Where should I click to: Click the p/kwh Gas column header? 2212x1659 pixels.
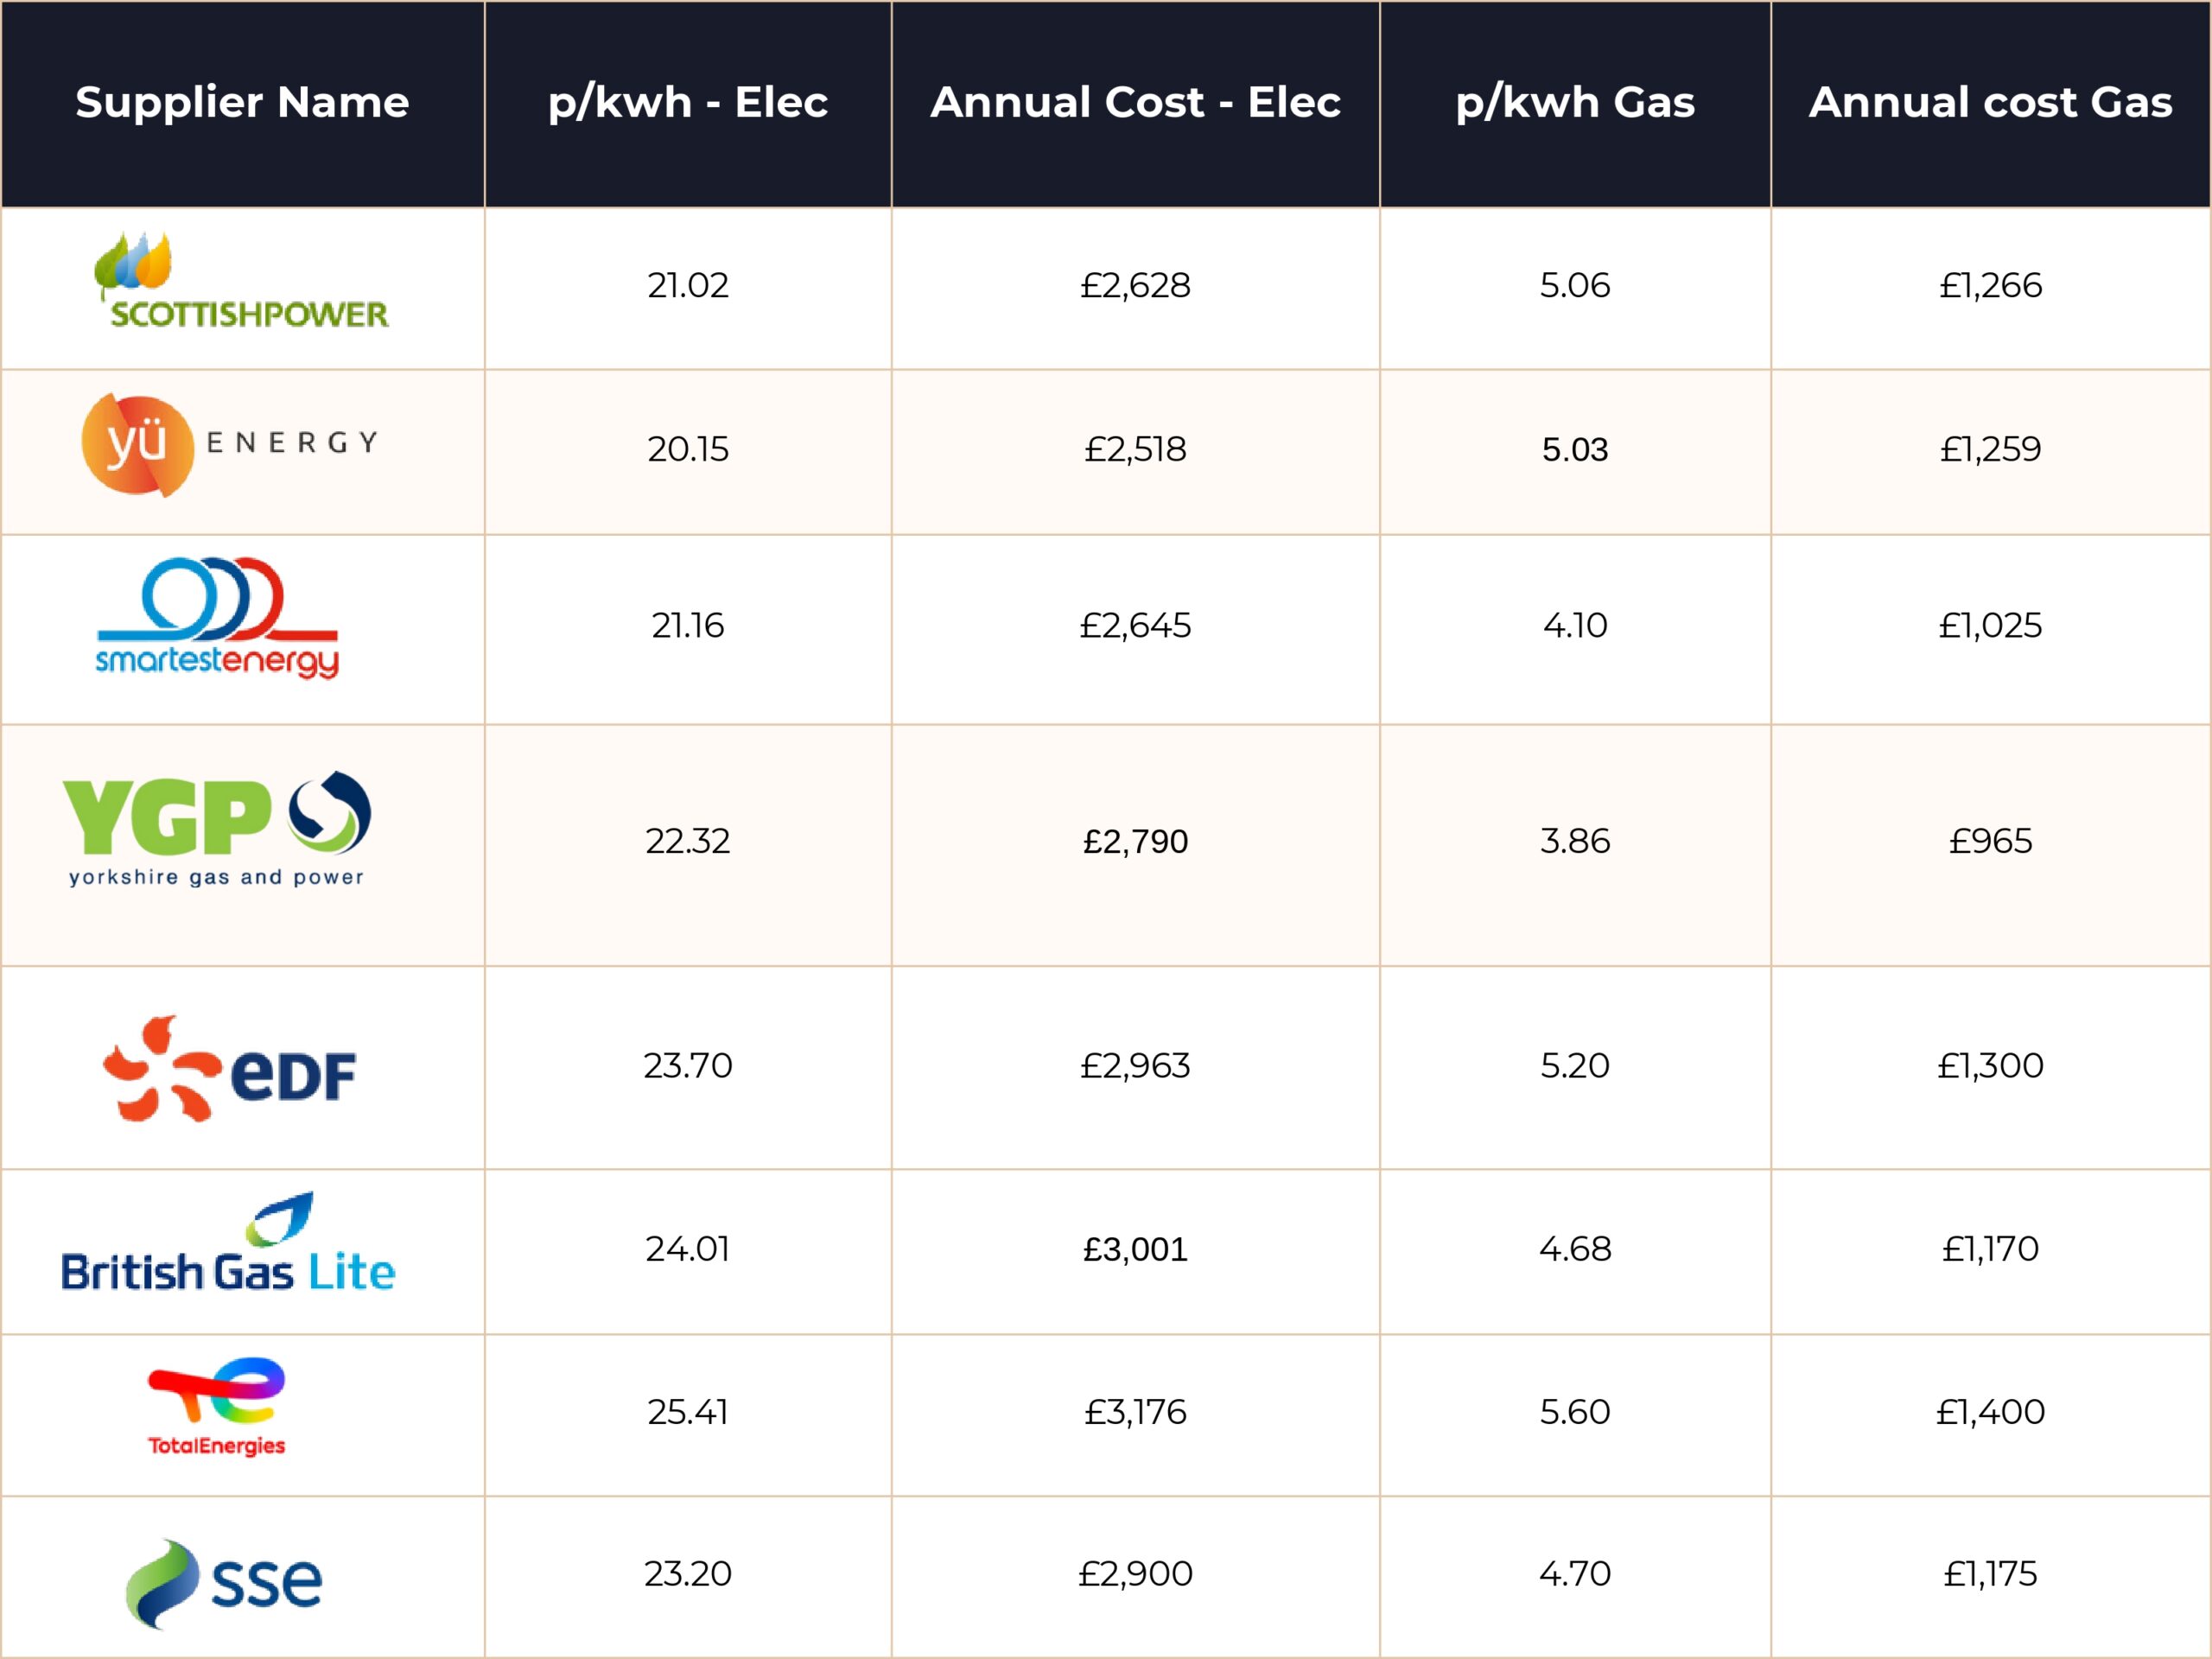coord(1575,102)
